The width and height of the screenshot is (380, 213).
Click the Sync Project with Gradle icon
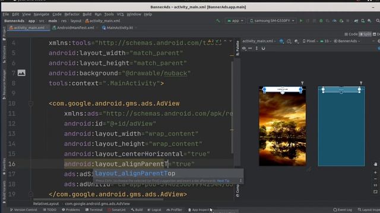pyautogui.click(x=356, y=21)
